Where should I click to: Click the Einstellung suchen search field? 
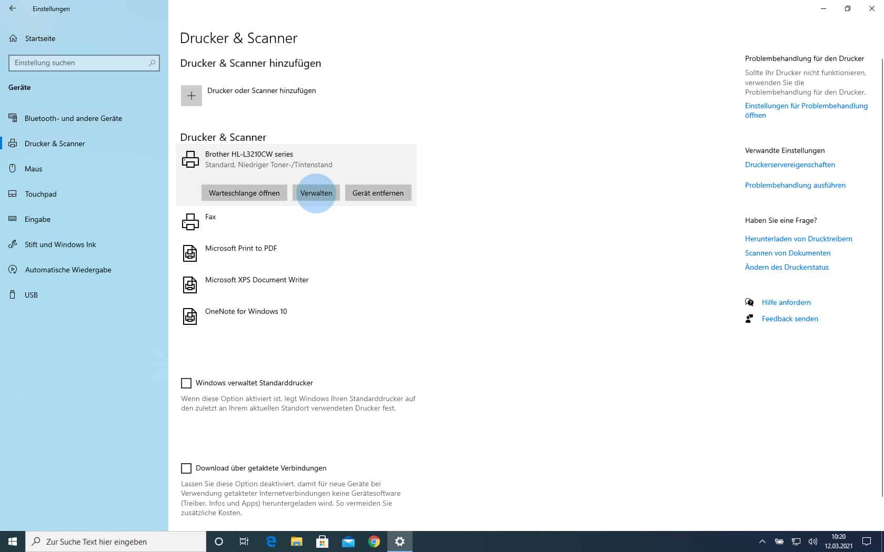[84, 63]
